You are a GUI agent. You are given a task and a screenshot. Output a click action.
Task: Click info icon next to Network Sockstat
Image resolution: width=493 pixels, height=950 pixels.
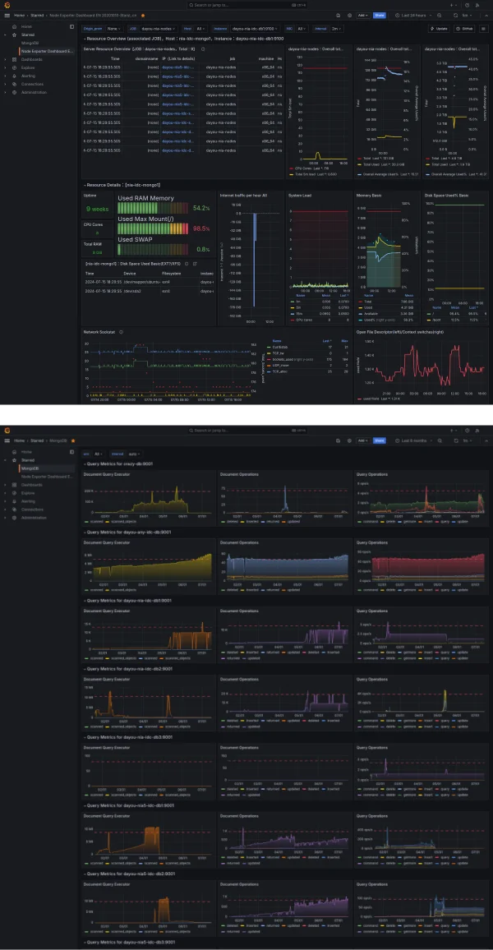click(121, 332)
